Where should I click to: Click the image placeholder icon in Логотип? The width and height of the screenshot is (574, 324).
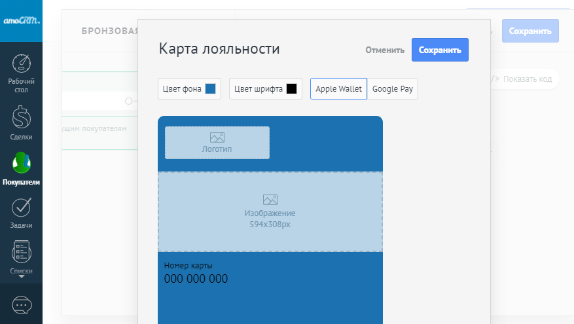tap(217, 137)
